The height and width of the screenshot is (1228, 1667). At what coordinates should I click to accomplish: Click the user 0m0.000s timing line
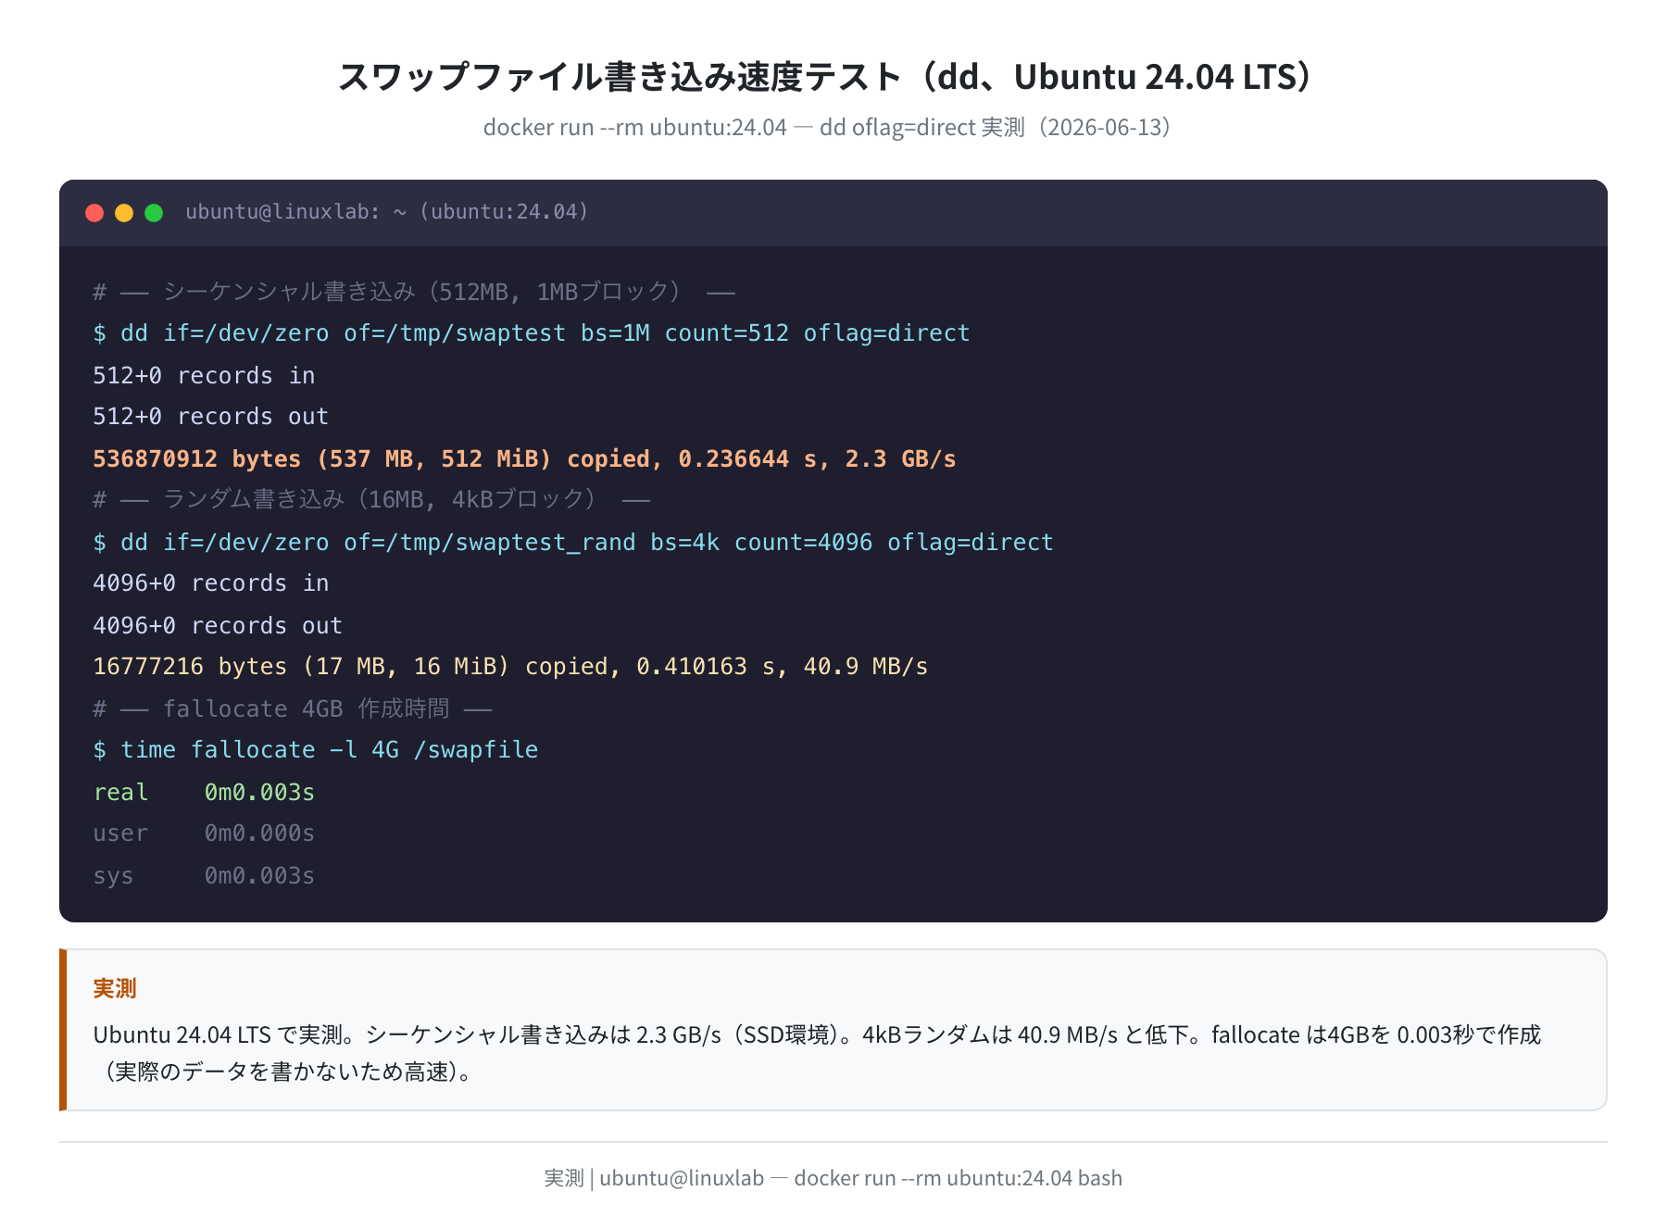click(x=204, y=833)
